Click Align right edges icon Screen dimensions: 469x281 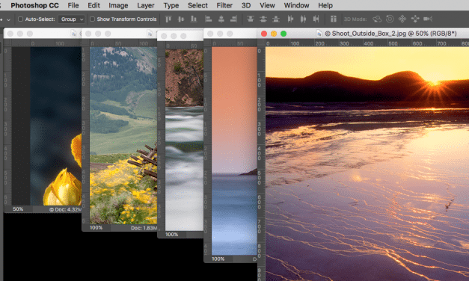tap(233, 19)
